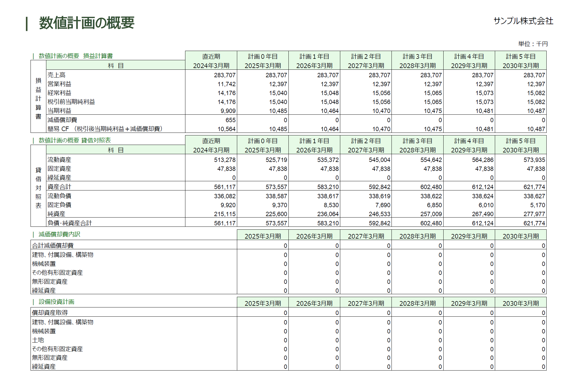Click the 負債・純資産合計 row label
The width and height of the screenshot is (574, 389).
point(69,223)
